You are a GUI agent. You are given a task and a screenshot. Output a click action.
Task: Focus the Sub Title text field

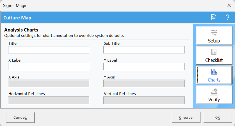click(144, 50)
